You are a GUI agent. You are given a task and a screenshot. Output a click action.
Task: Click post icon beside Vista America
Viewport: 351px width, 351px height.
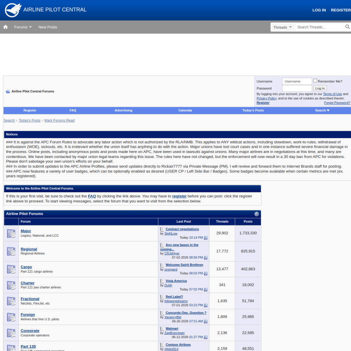162,281
